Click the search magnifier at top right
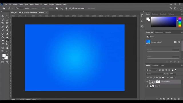Viewport: 183px width, 103px height. click(171, 8)
